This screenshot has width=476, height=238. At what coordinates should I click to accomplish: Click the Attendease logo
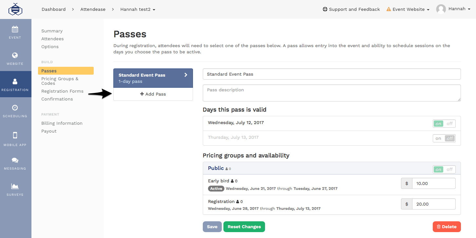click(15, 9)
